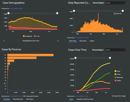Open Esri Canada link under Cases By Province
130x102 pixels.
pyautogui.click(x=12, y=96)
